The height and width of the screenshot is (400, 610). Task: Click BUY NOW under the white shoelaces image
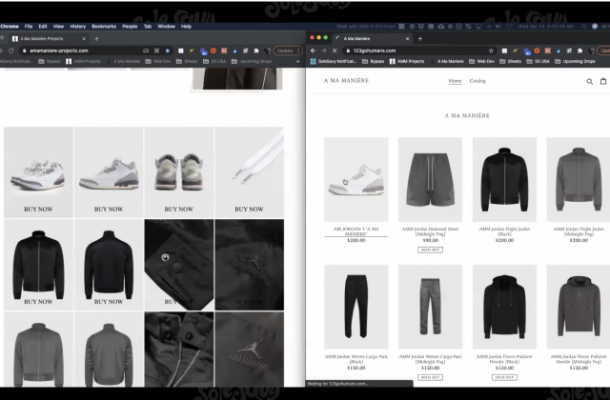point(249,210)
